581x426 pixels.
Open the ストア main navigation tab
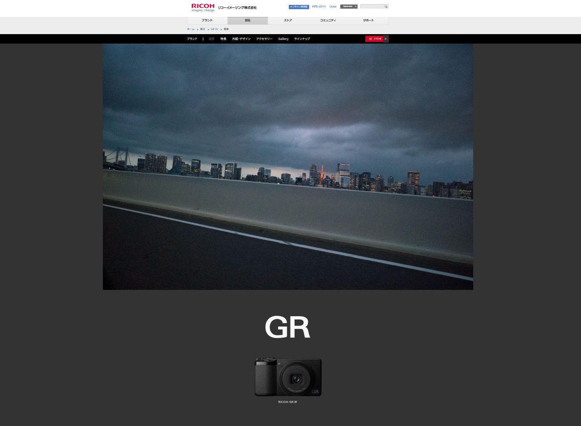tap(288, 21)
